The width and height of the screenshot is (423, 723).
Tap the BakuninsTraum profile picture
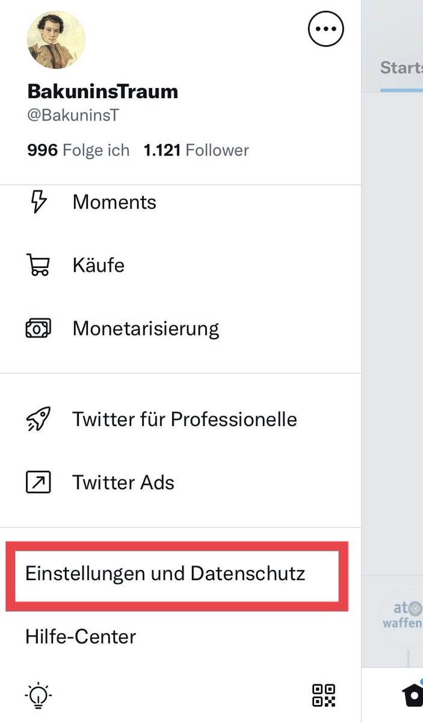pos(56,39)
